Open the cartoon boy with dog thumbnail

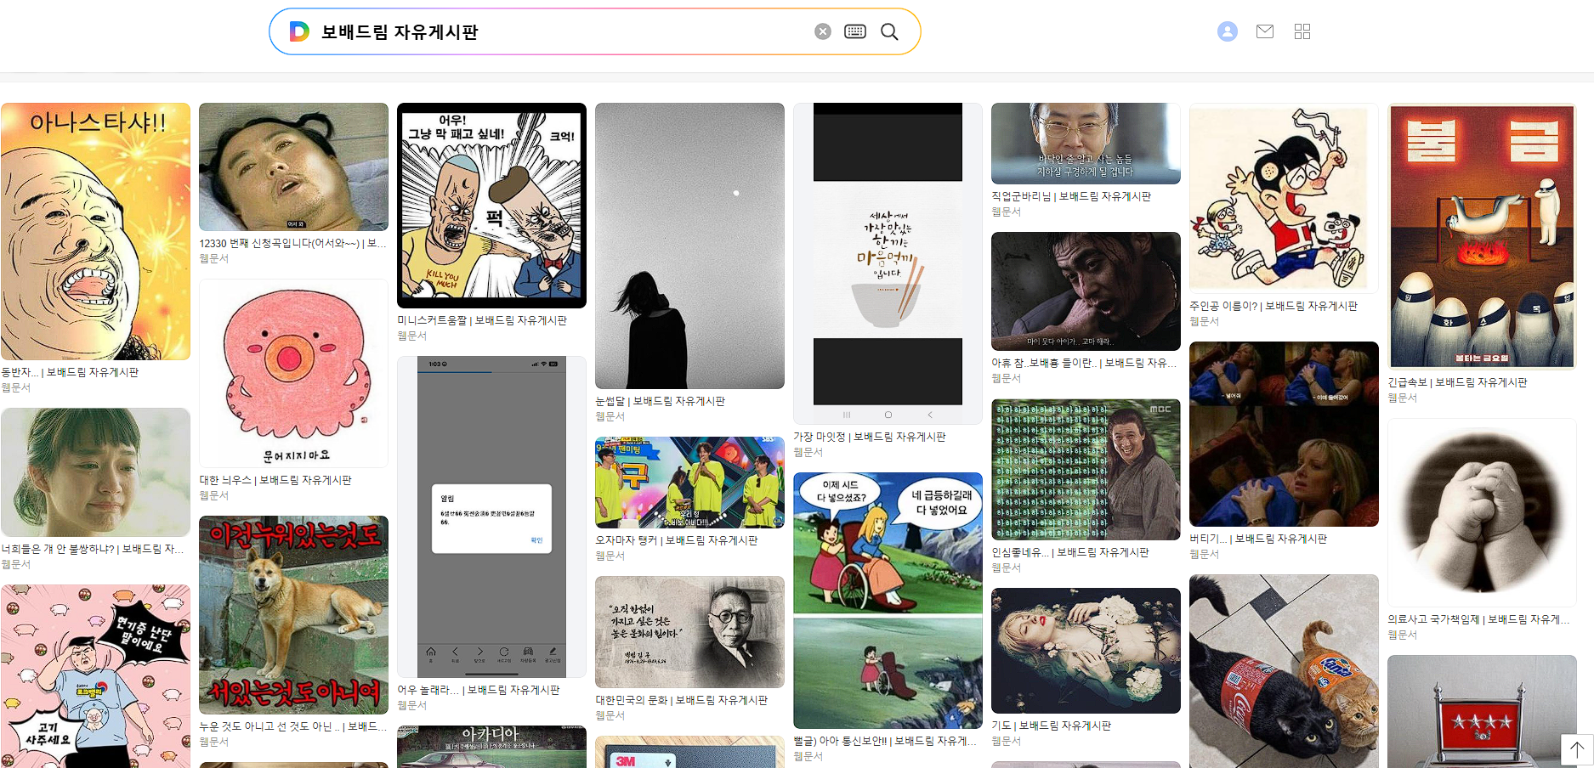[1284, 198]
